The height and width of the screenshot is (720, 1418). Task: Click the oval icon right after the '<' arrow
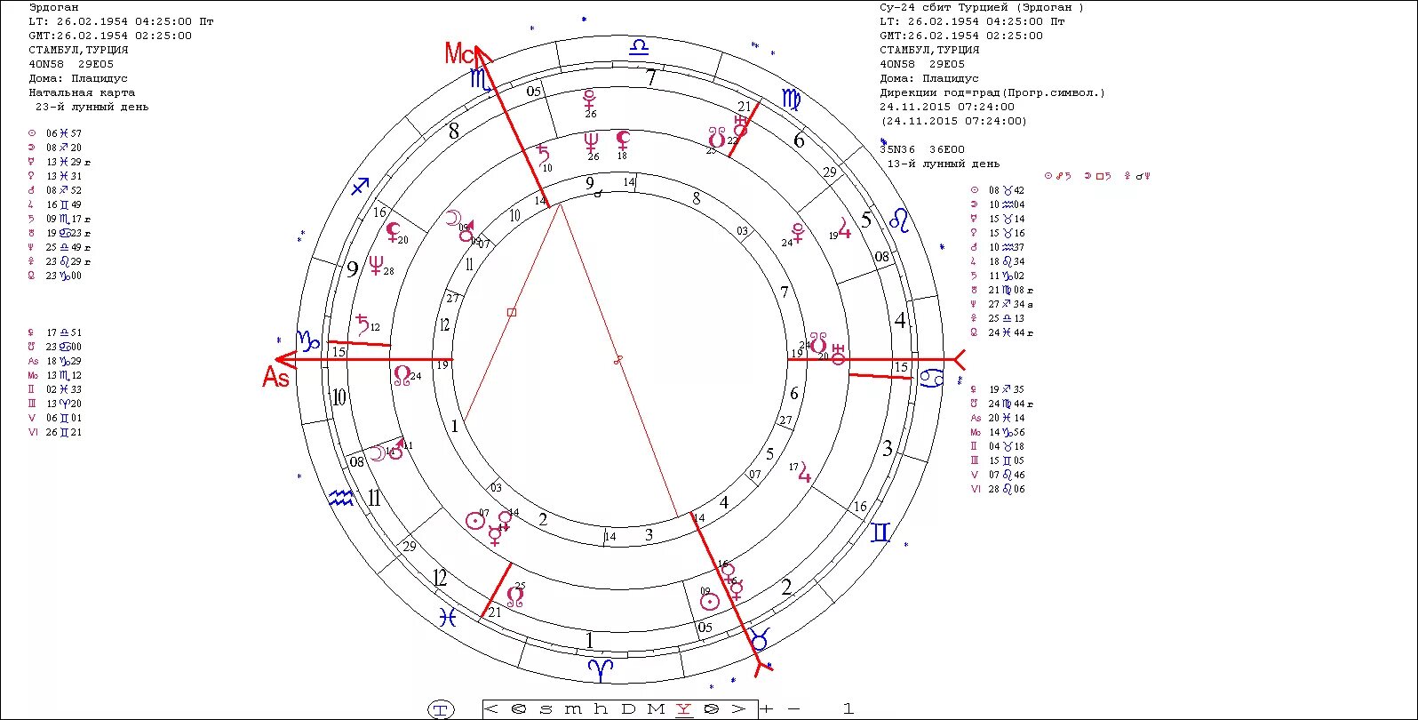coord(519,708)
